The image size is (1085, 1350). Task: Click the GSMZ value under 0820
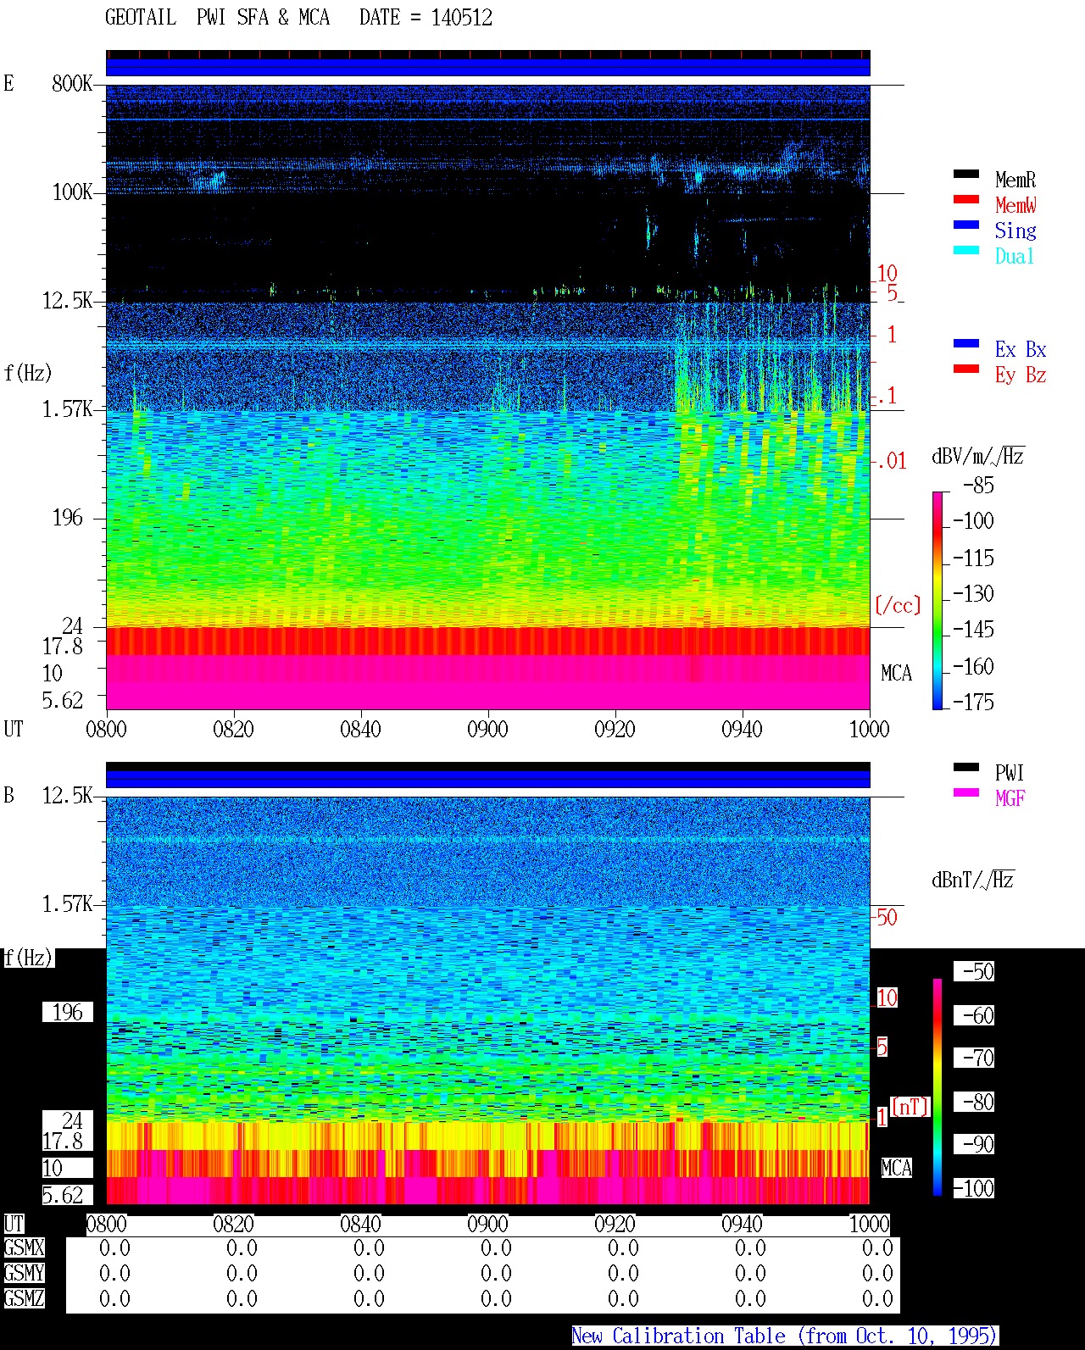click(242, 1299)
